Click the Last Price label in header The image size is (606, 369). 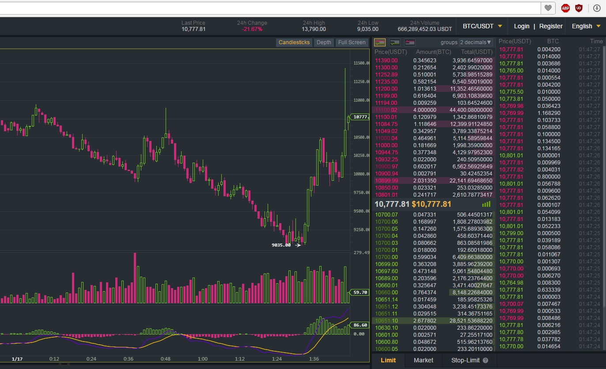coord(193,23)
